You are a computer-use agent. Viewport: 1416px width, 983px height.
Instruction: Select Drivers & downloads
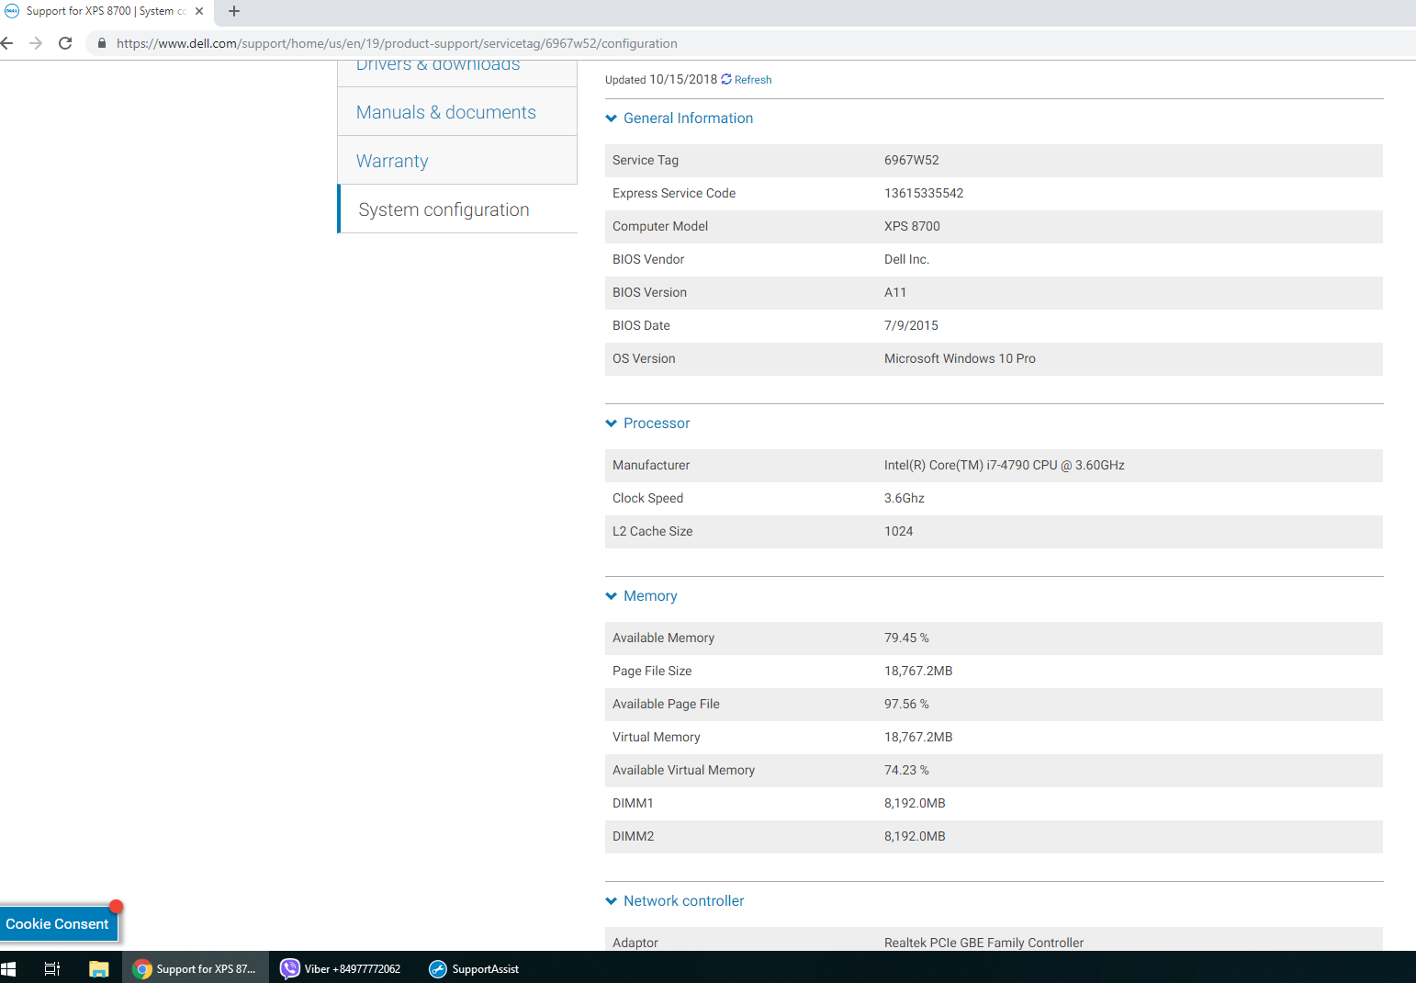pyautogui.click(x=437, y=63)
